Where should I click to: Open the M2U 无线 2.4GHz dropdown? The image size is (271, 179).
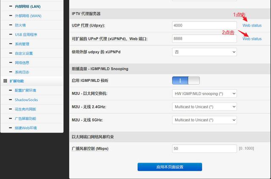(205, 107)
